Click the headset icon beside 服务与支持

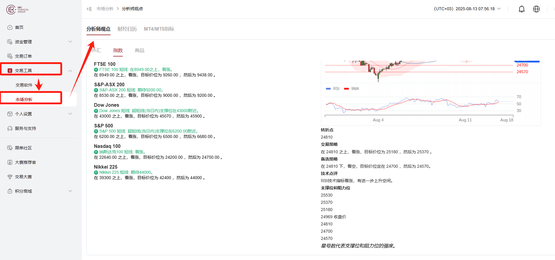point(10,128)
